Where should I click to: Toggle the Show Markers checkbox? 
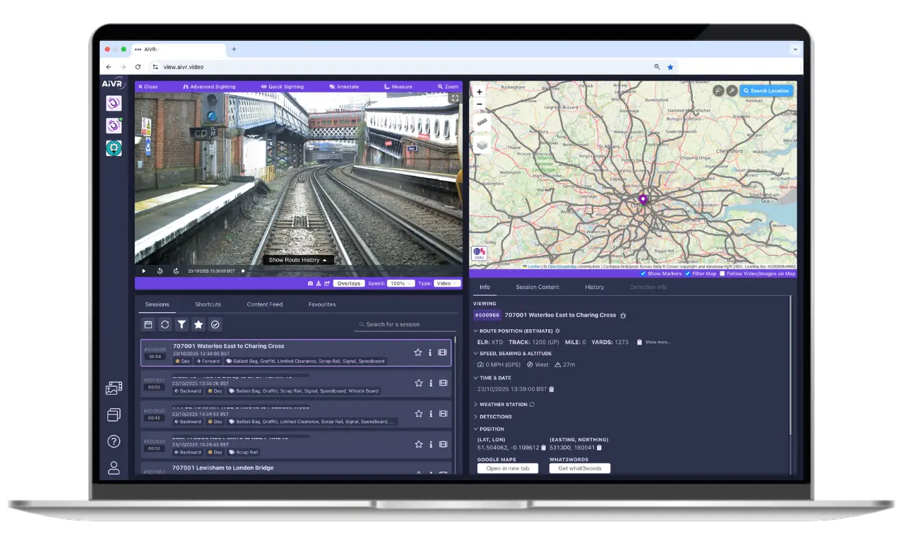click(x=643, y=274)
